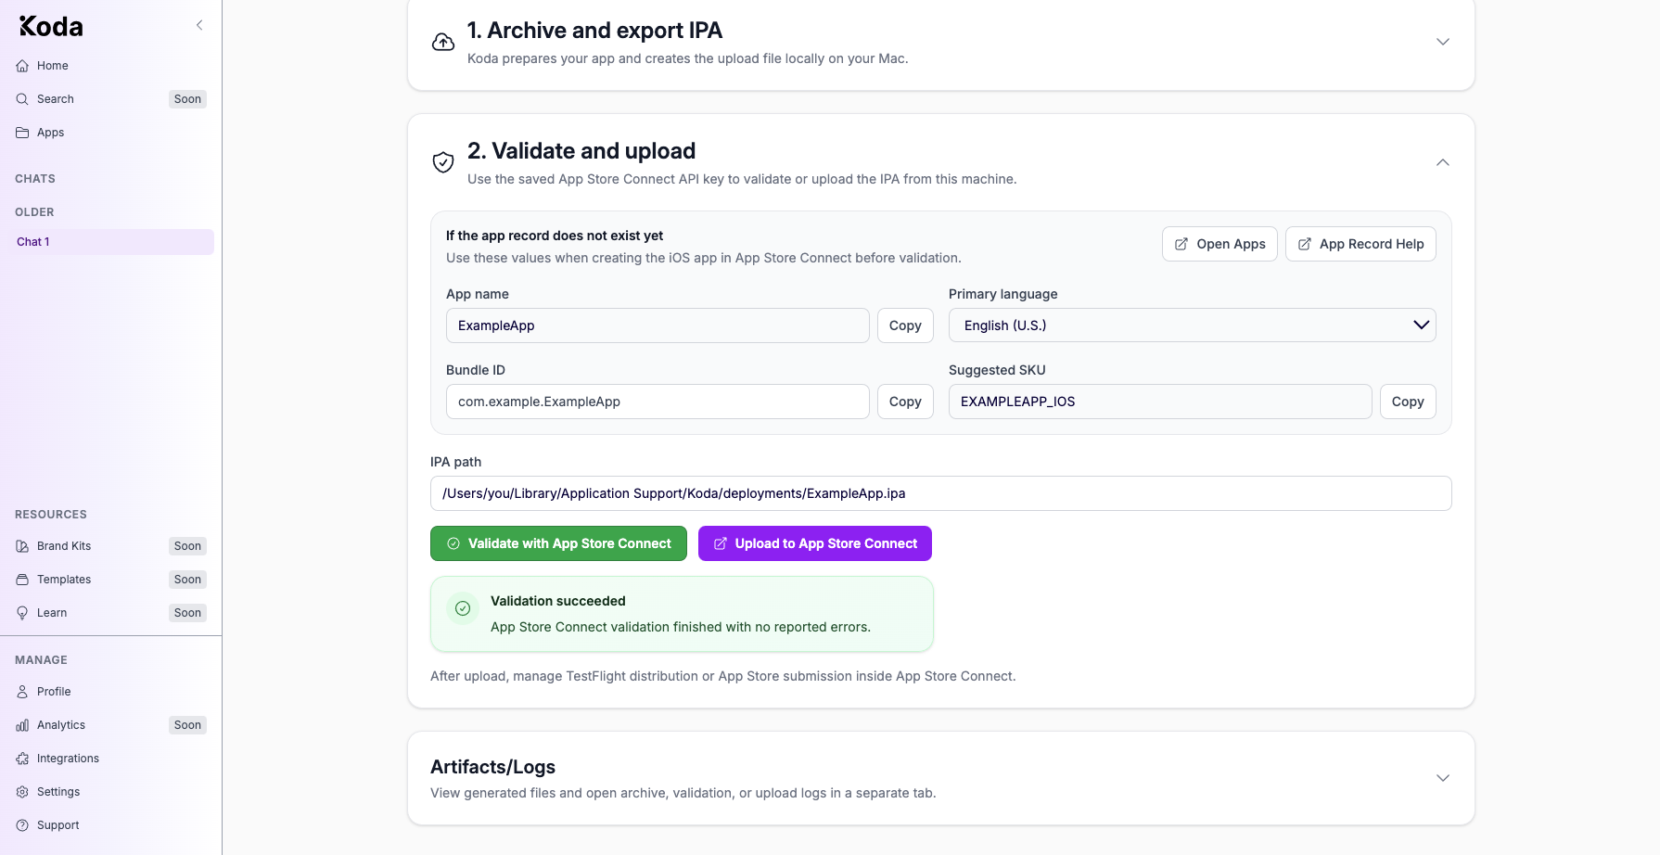Click the Brand Kits icon
This screenshot has height=855, width=1660.
point(22,546)
